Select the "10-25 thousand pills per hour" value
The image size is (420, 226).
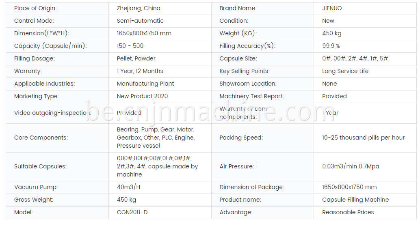(363, 138)
